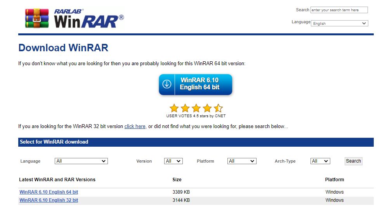Open the Version dropdown
This screenshot has width=392, height=215.
click(x=173, y=161)
